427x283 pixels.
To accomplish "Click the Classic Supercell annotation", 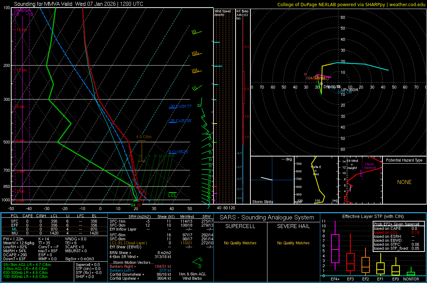I will click(369, 166).
